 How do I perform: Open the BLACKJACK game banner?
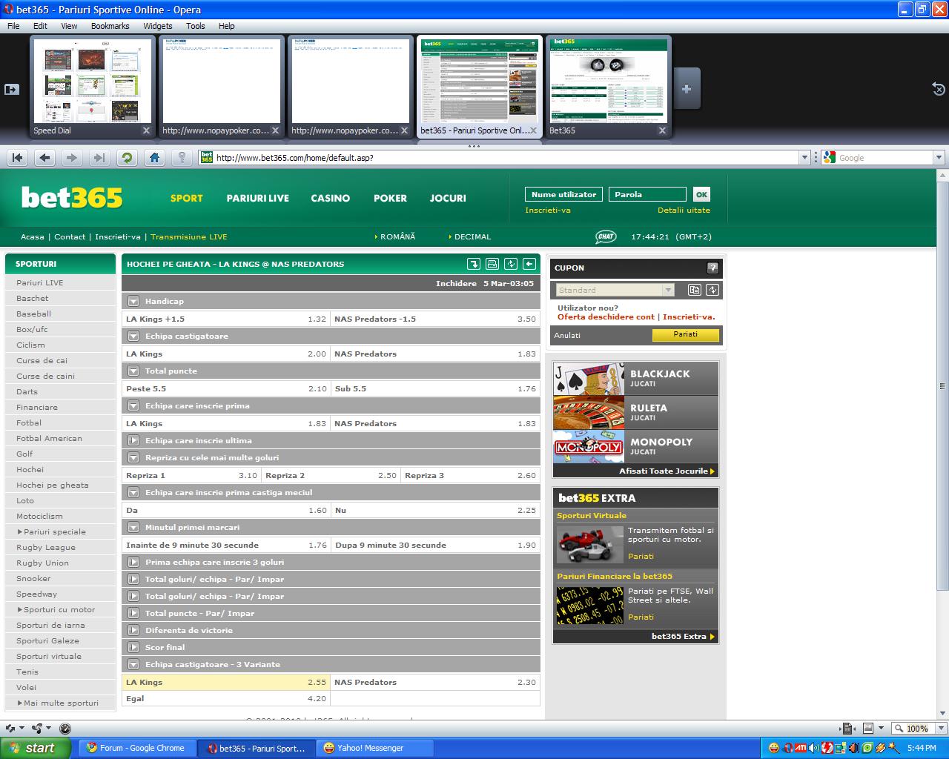click(635, 378)
